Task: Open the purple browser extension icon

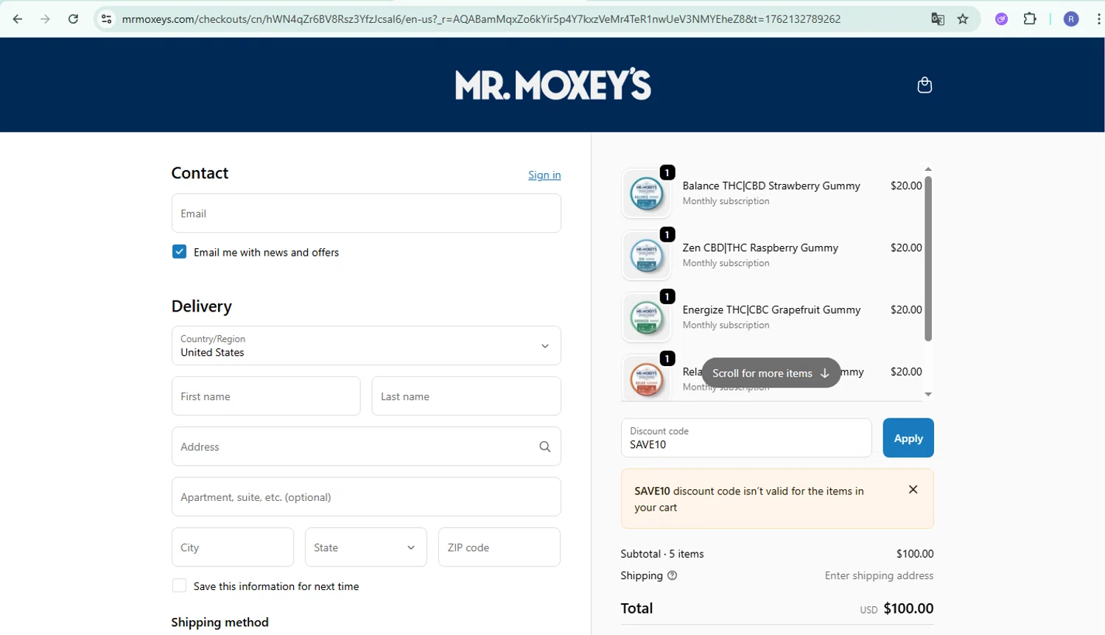Action: tap(1001, 19)
